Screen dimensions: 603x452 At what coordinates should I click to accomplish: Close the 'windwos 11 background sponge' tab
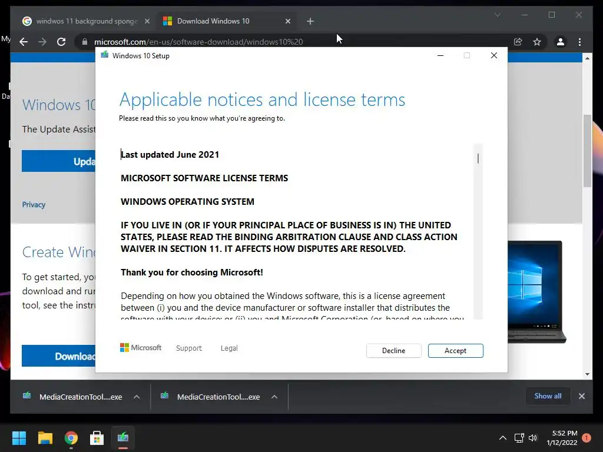coord(147,21)
